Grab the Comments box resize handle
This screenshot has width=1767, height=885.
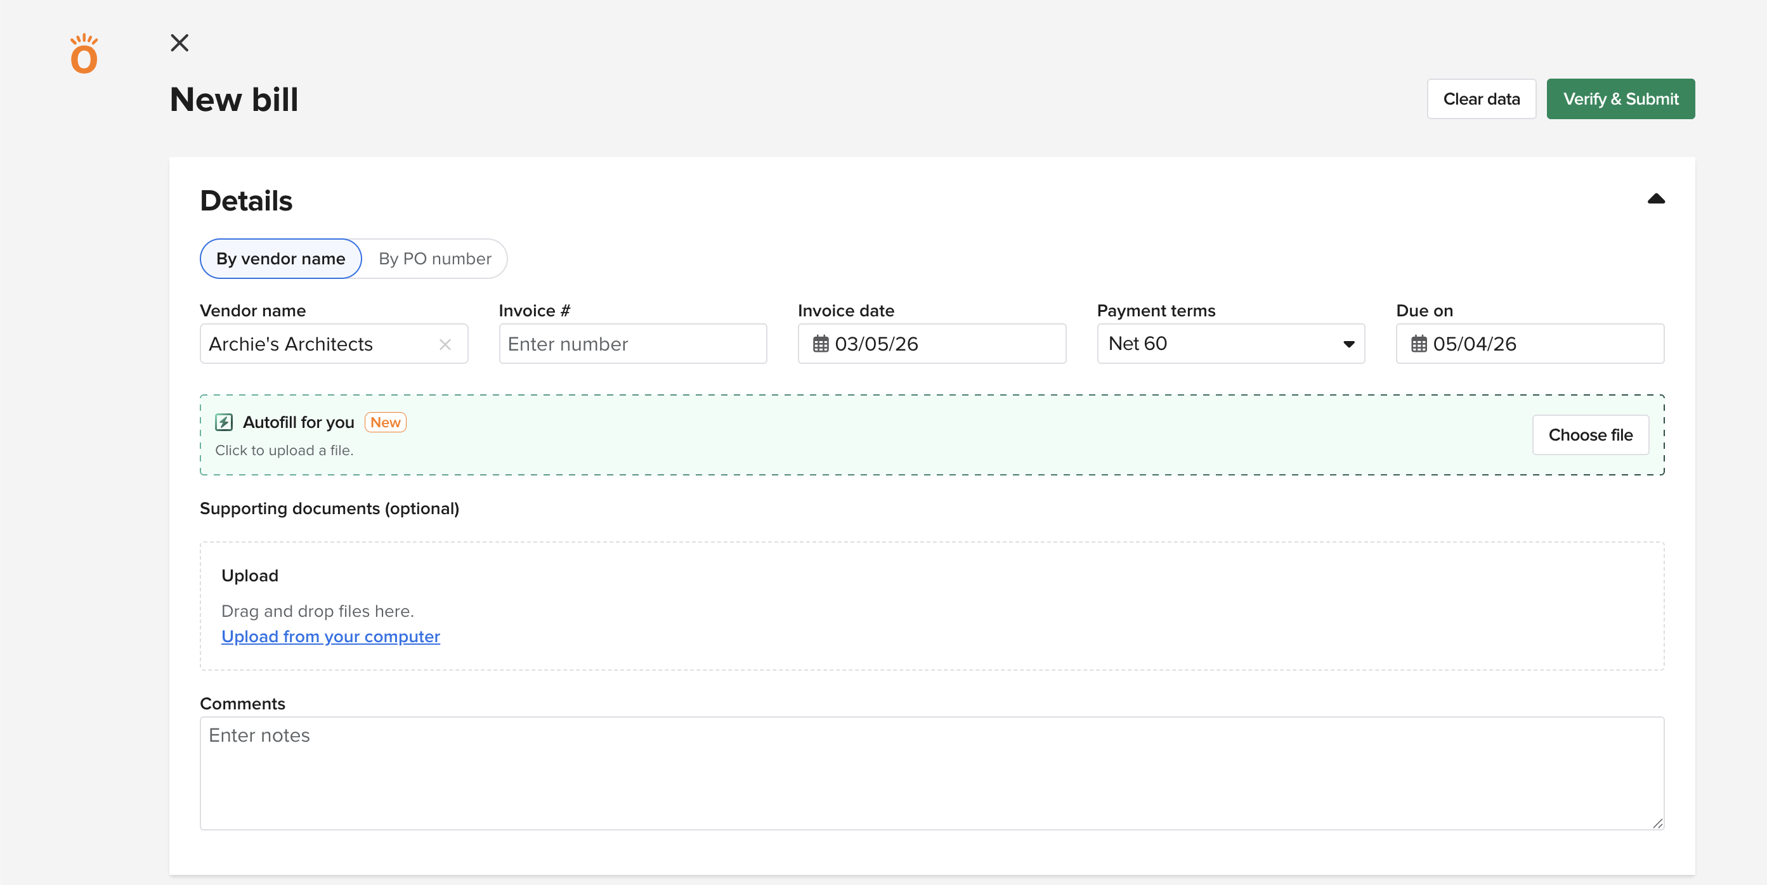pyautogui.click(x=1657, y=824)
